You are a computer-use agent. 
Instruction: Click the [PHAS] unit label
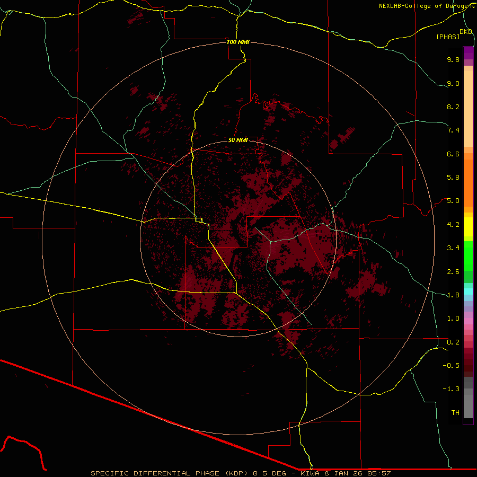click(x=448, y=37)
